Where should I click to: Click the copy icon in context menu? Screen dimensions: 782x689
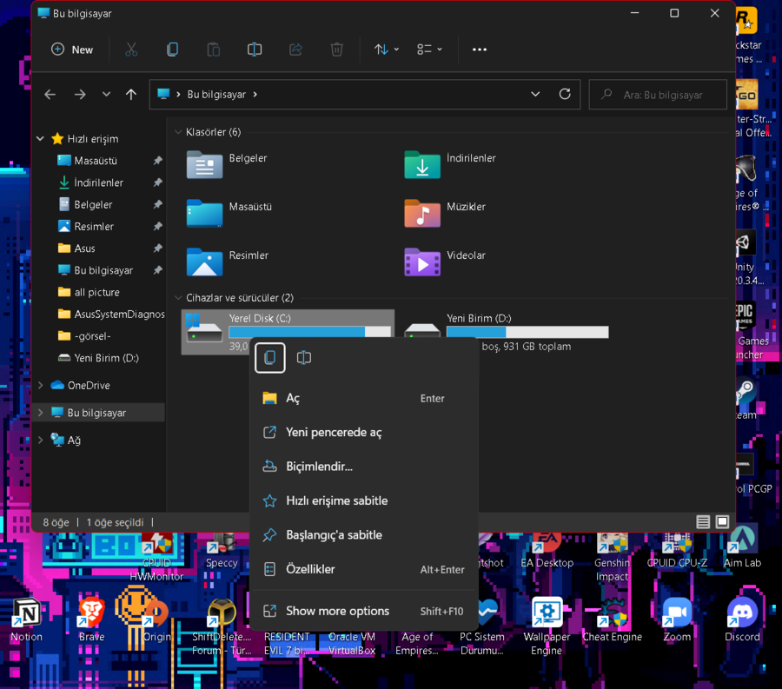pyautogui.click(x=270, y=357)
